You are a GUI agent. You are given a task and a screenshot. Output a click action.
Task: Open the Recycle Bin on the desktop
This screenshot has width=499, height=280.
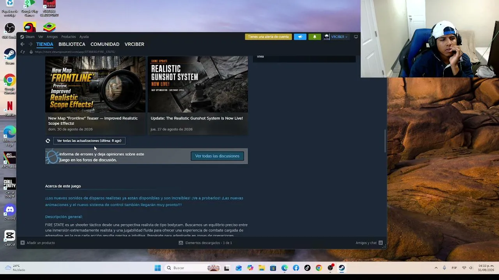(x=10, y=9)
